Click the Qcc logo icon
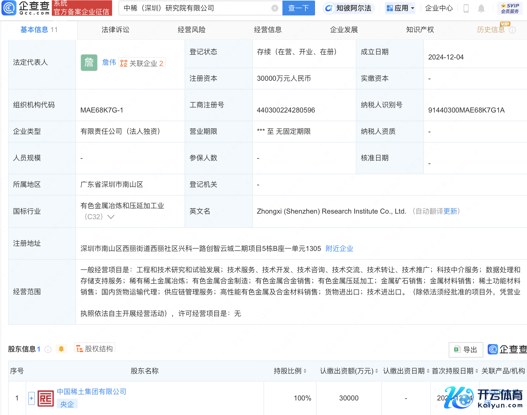Viewport: 527px width, 415px height. [x=9, y=8]
